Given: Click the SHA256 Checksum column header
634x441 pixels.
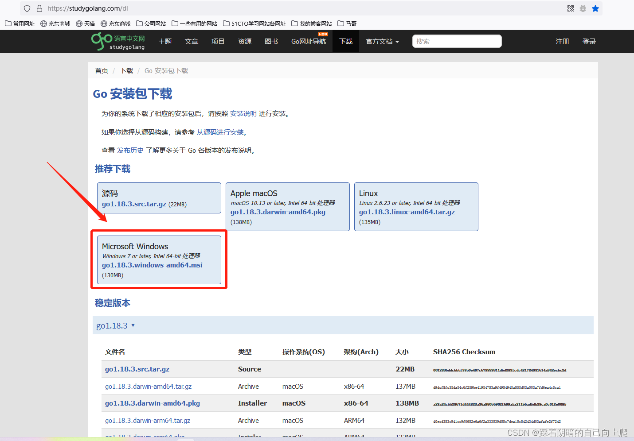Looking at the screenshot, I should 464,352.
